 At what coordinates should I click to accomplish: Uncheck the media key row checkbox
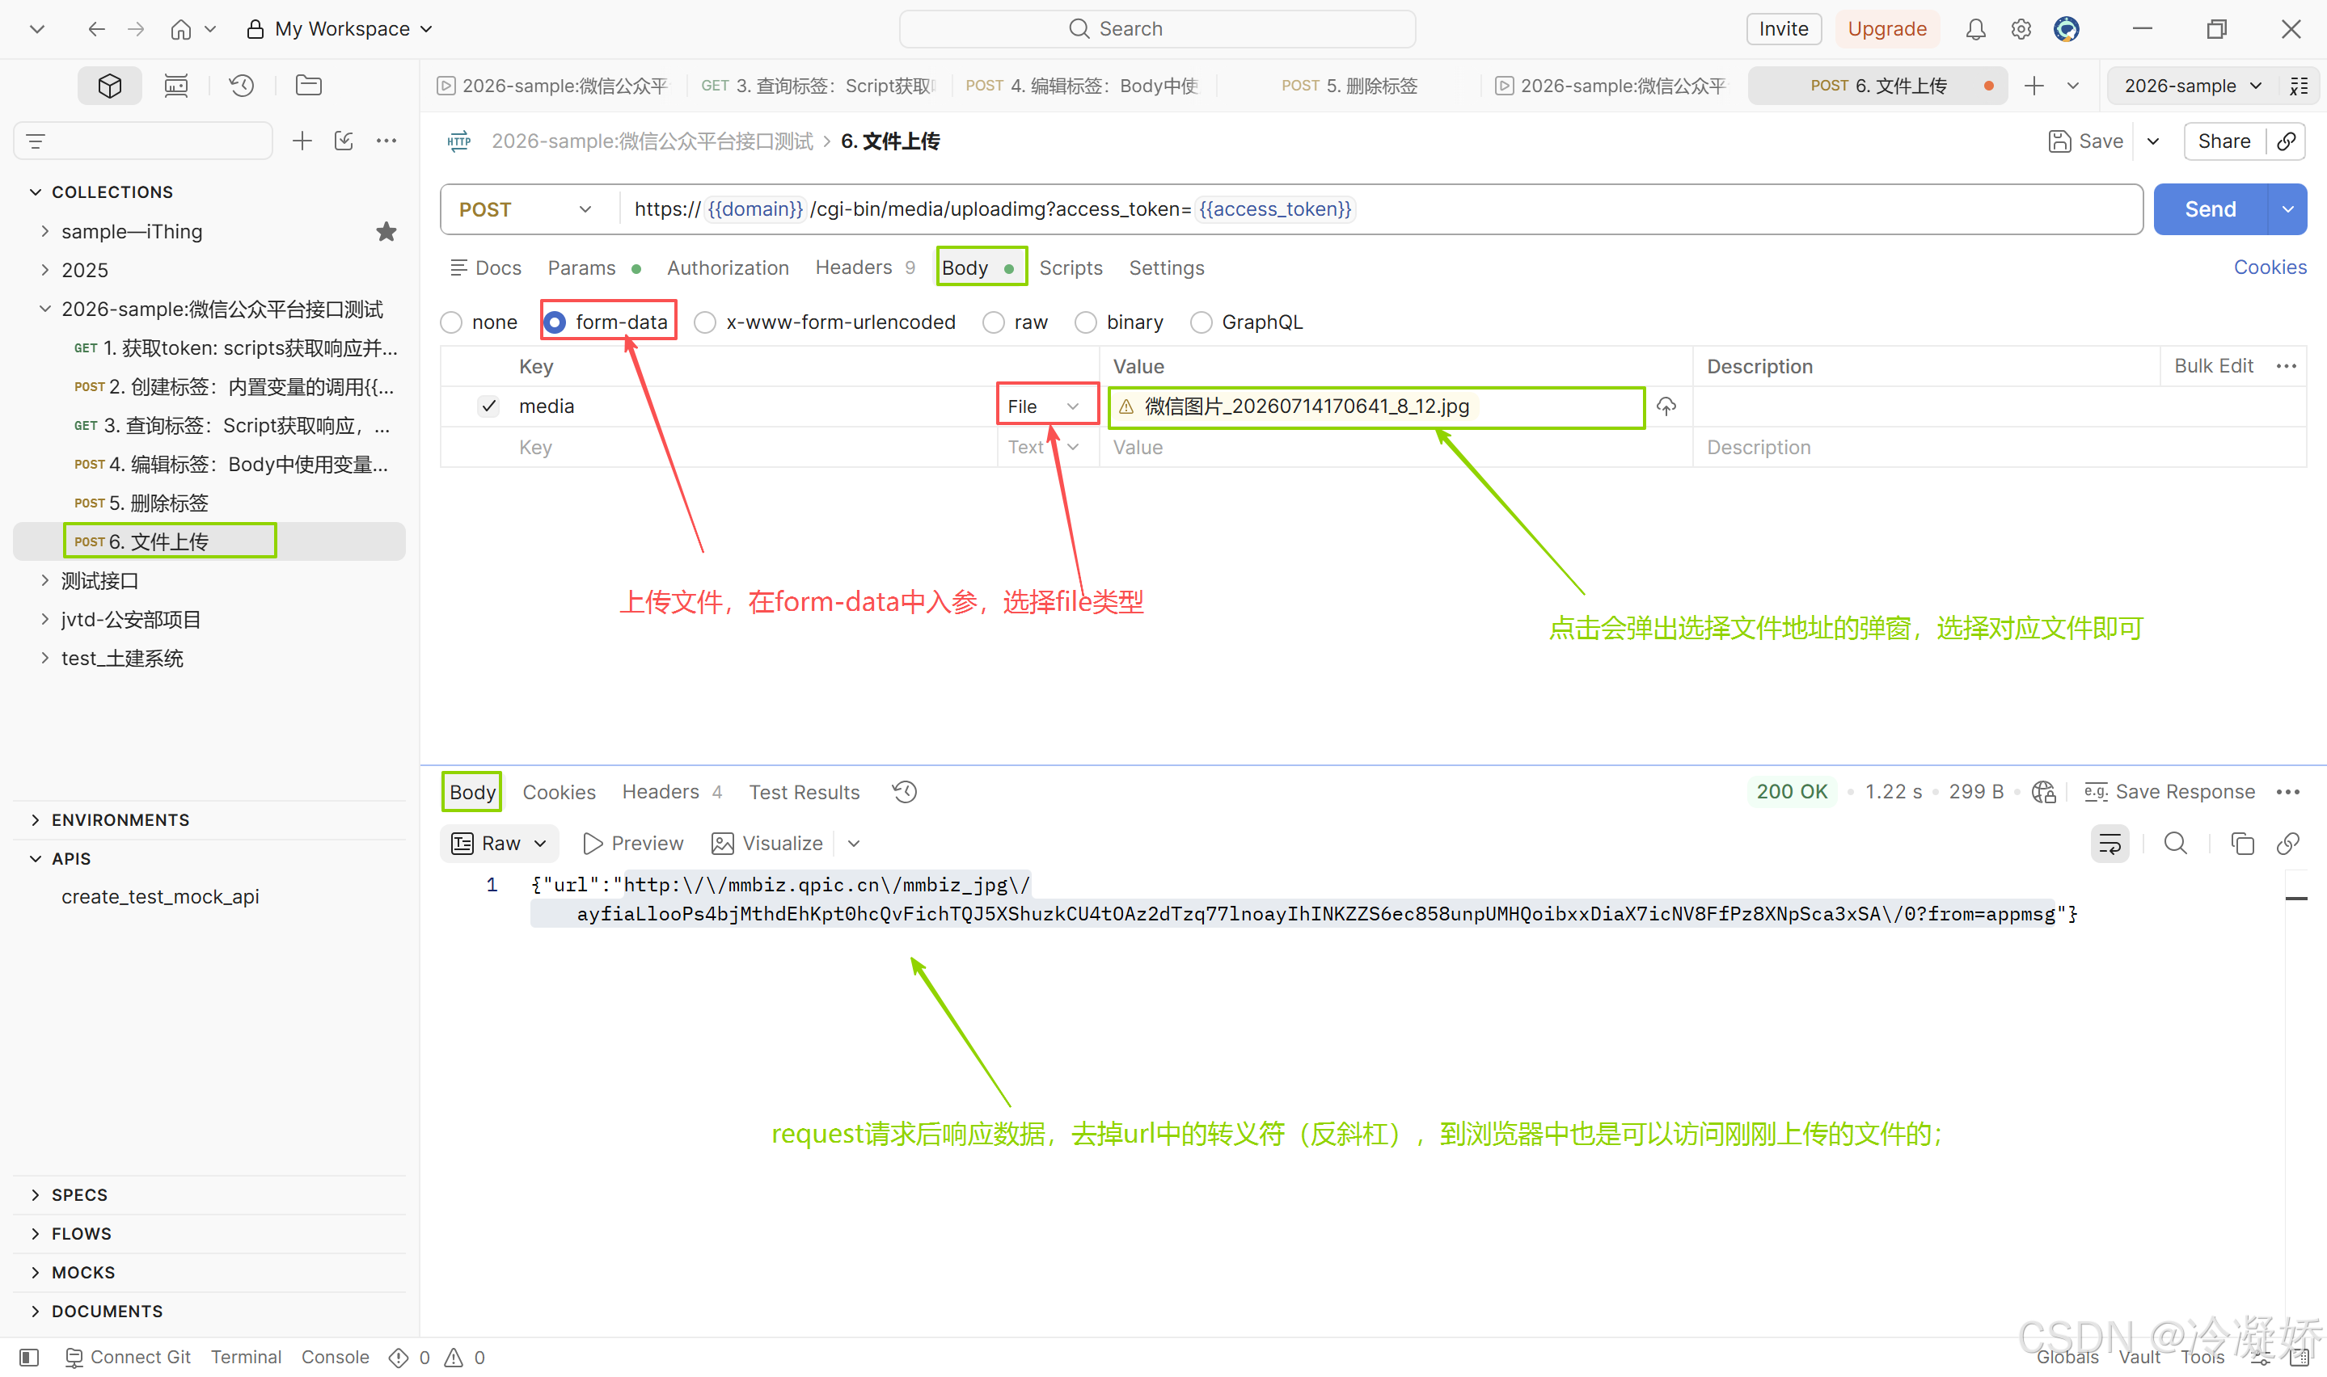(x=488, y=406)
